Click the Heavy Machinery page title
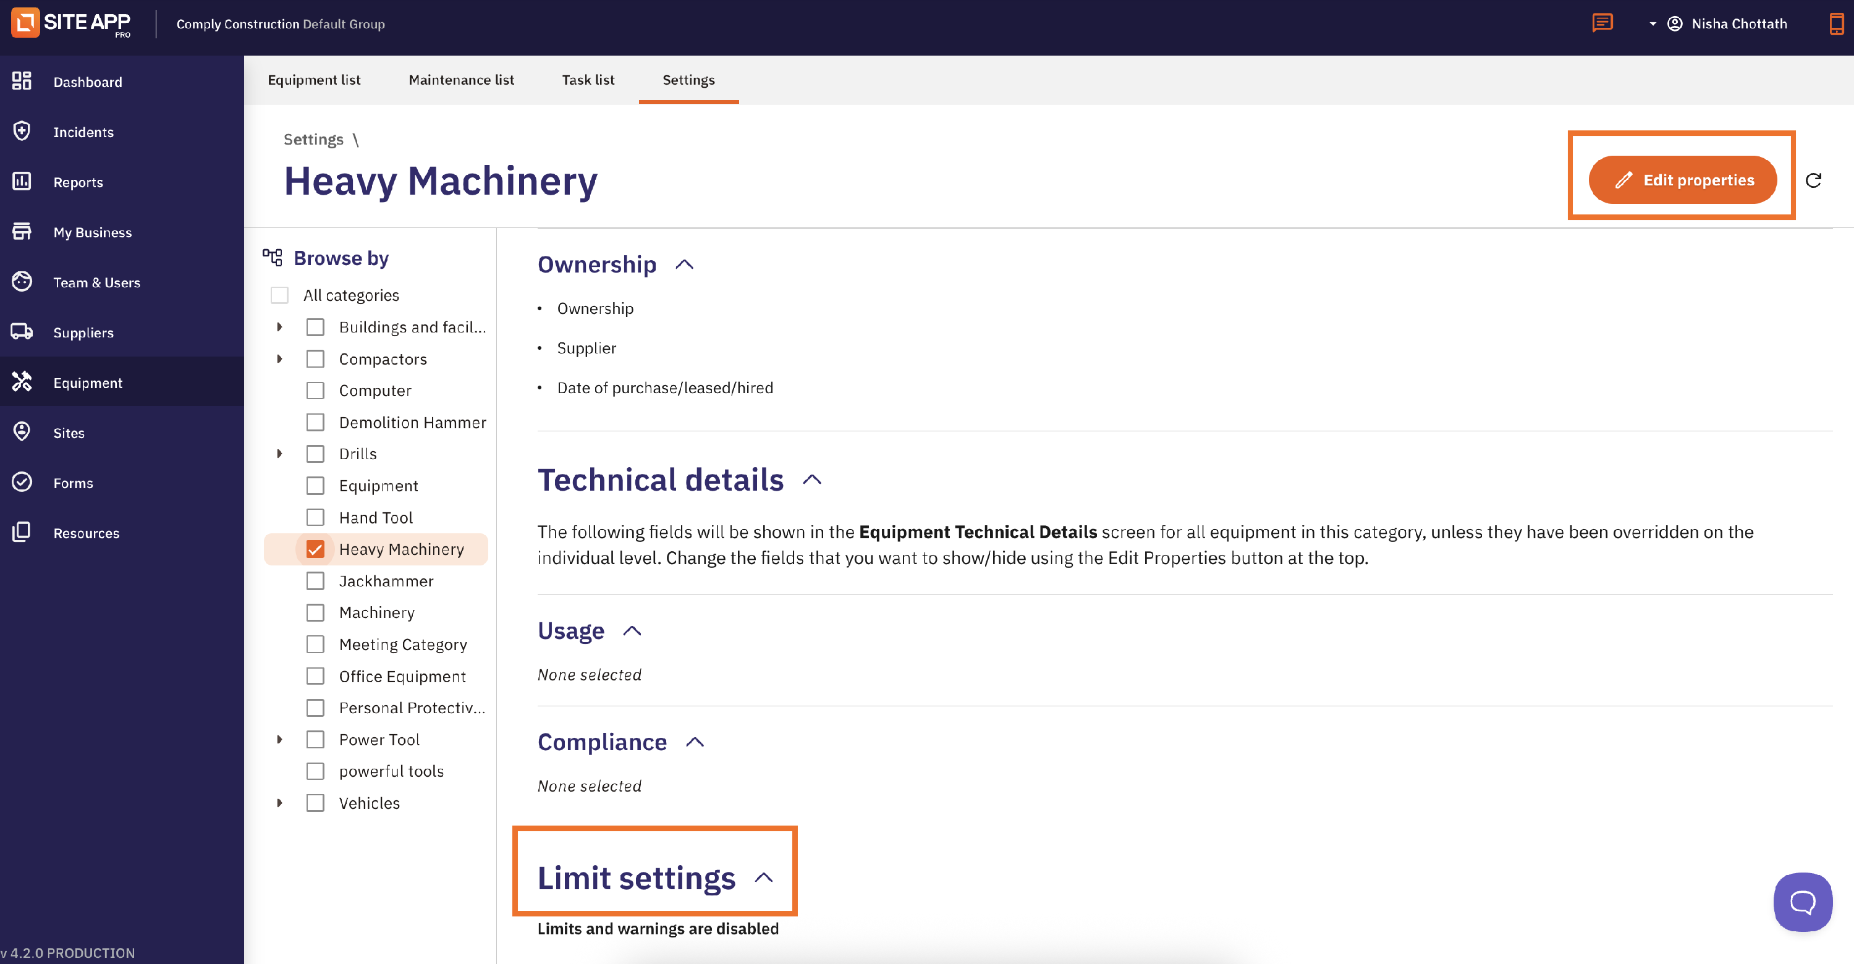This screenshot has width=1854, height=964. pos(441,181)
